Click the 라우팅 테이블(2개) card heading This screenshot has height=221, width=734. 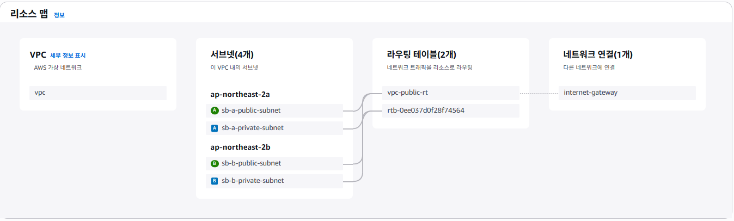click(x=421, y=54)
